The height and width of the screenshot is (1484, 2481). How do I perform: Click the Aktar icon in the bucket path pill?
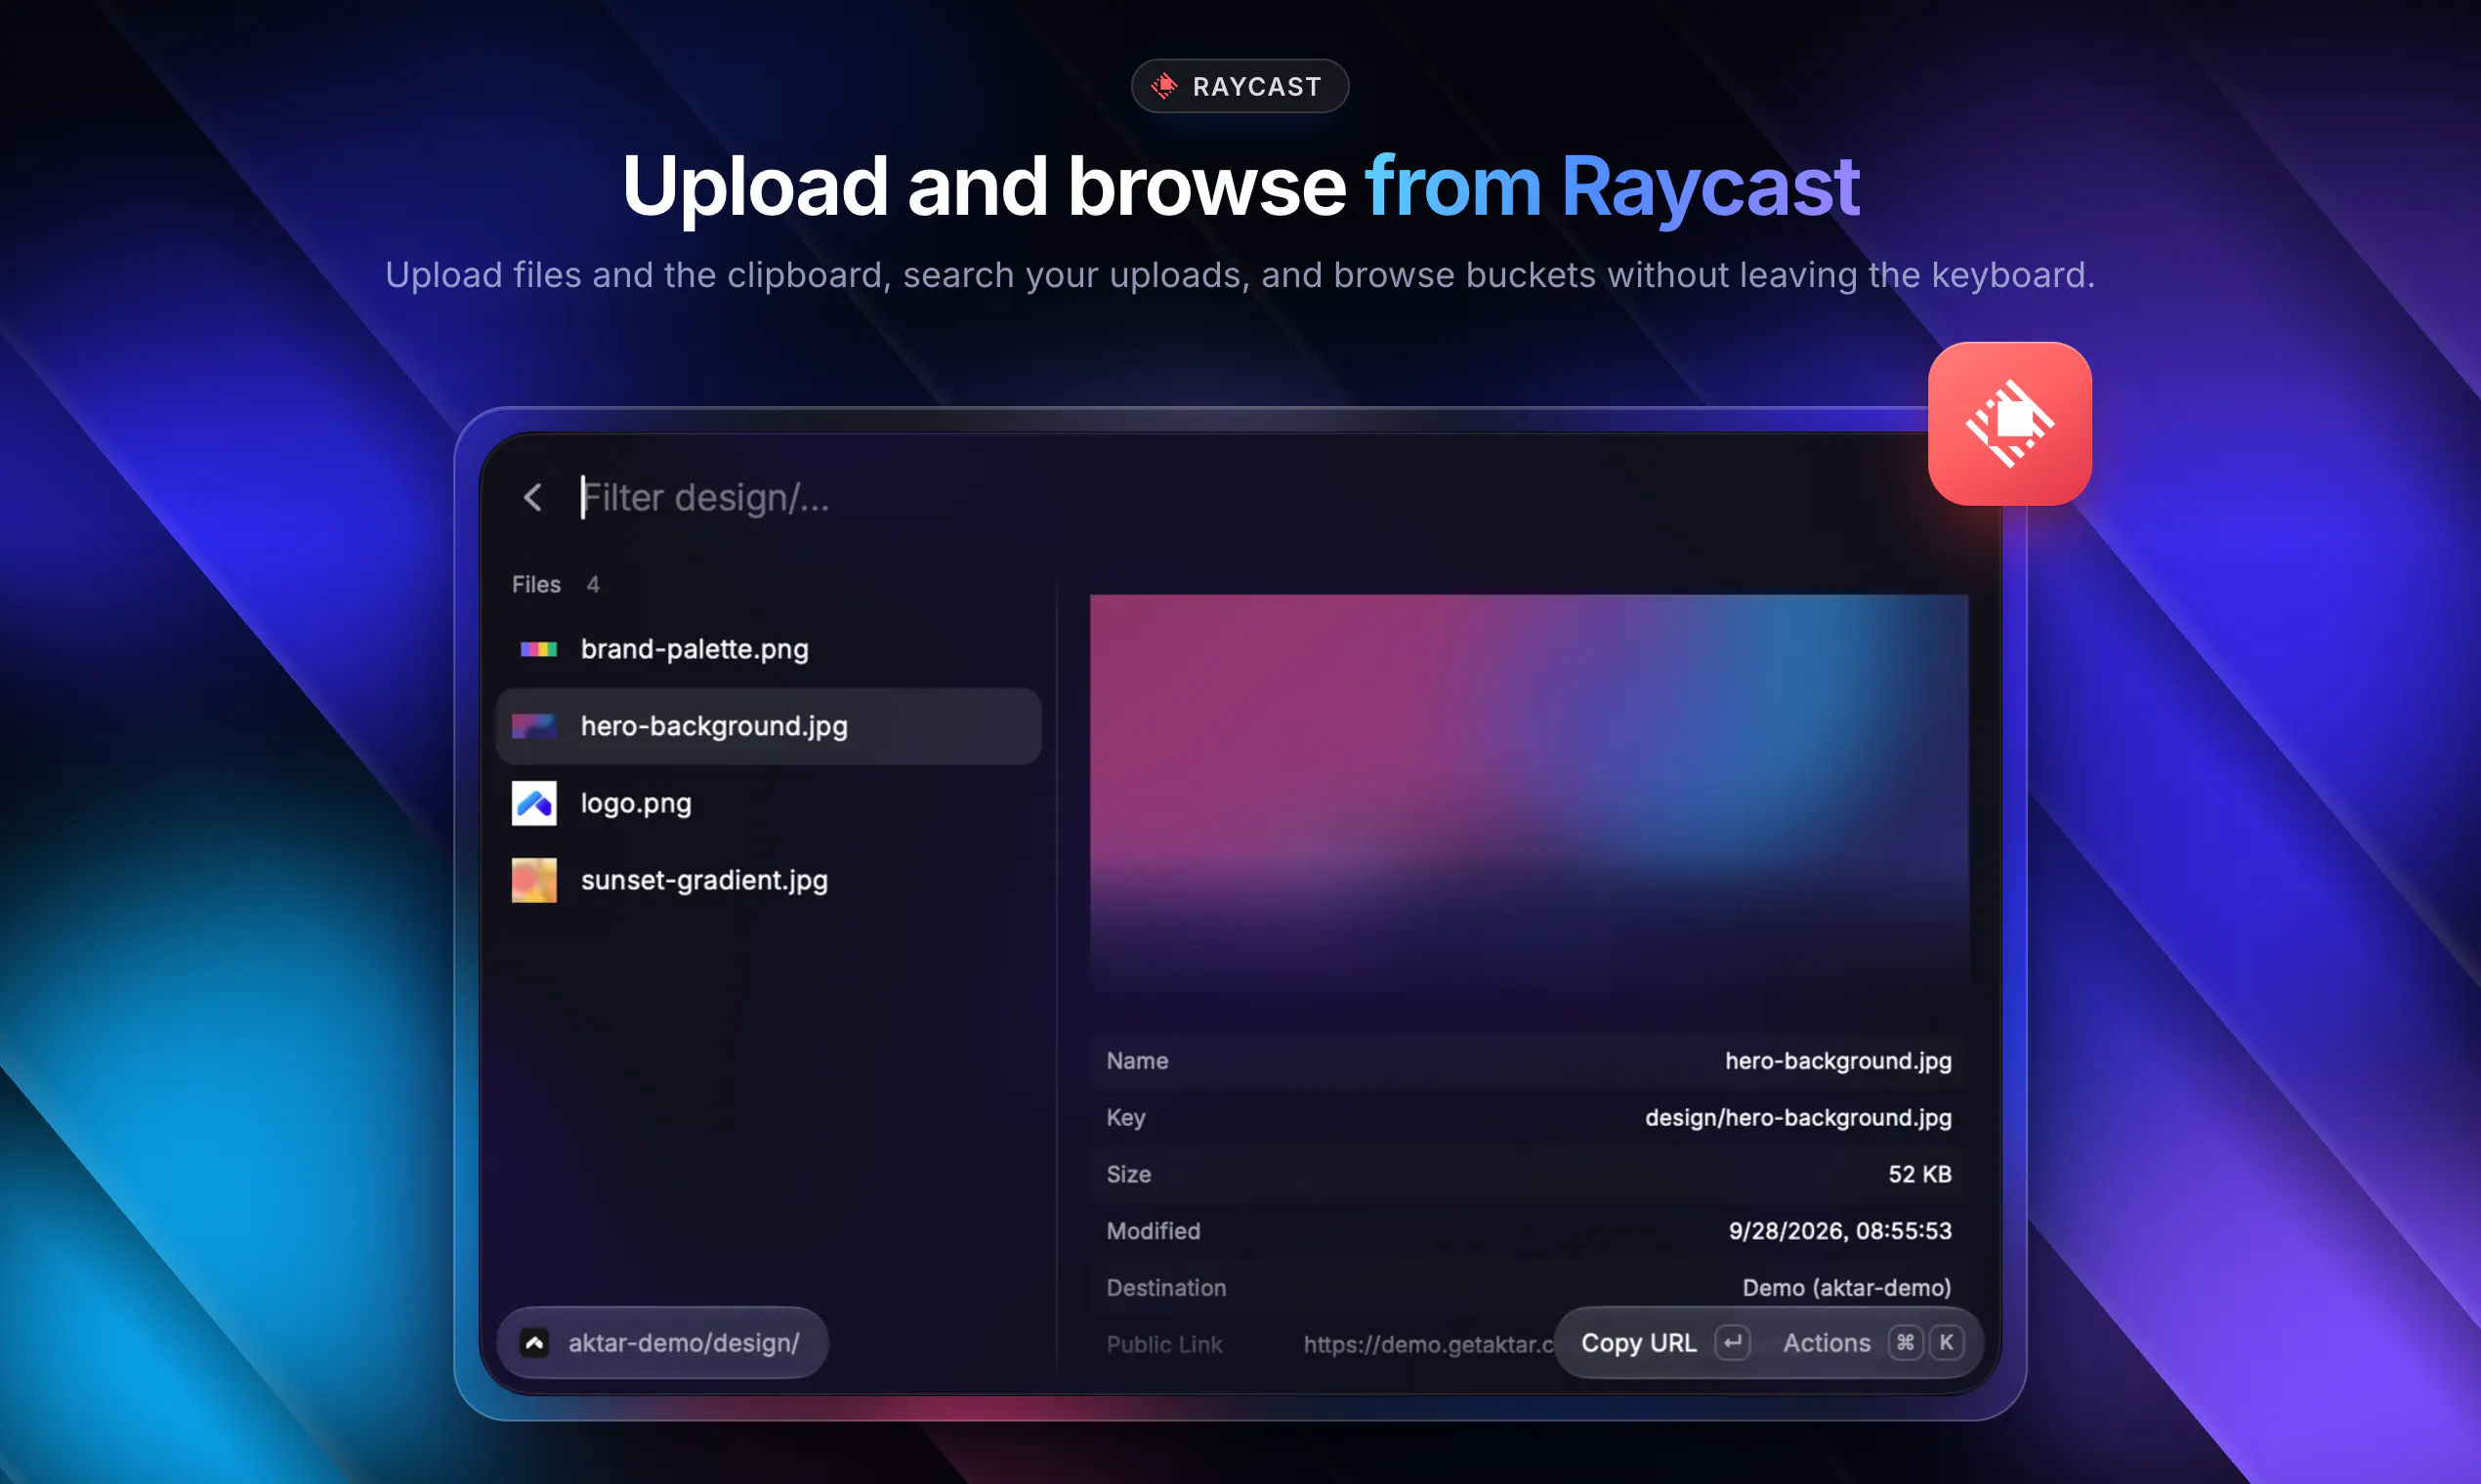pos(534,1342)
